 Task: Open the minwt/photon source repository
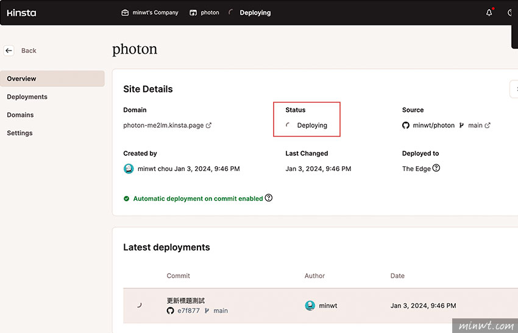[x=433, y=125]
